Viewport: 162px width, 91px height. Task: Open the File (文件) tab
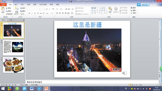(x=3, y=5)
